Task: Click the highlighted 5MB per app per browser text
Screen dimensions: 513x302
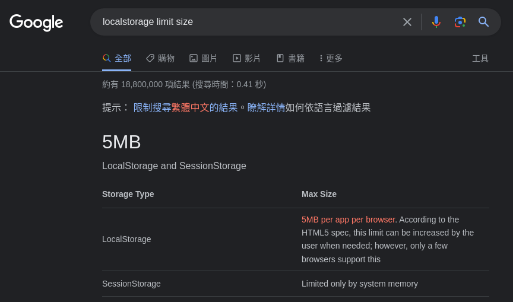Action: click(x=349, y=220)
